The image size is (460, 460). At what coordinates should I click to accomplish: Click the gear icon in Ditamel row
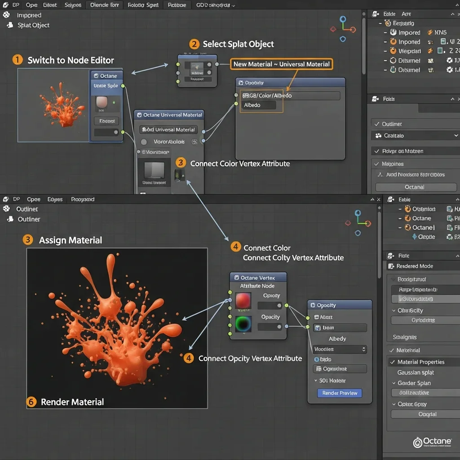pos(449,60)
